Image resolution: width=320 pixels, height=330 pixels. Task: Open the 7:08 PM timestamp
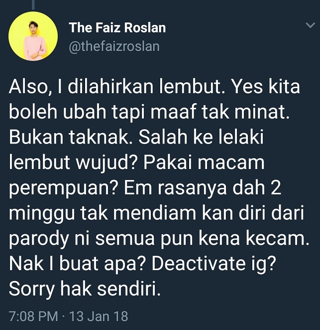click(x=34, y=316)
